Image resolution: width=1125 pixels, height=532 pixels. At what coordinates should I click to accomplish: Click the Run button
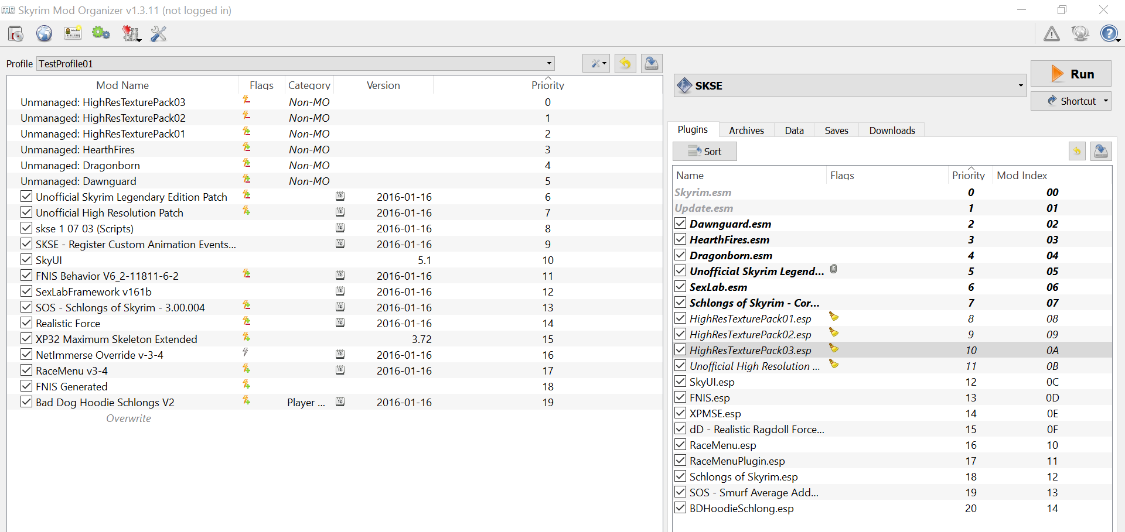[x=1071, y=74]
